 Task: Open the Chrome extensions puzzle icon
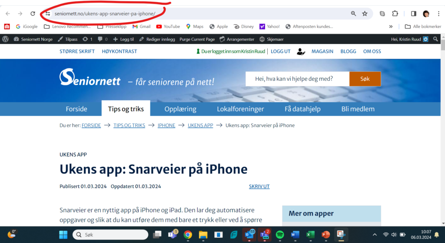tap(395, 13)
